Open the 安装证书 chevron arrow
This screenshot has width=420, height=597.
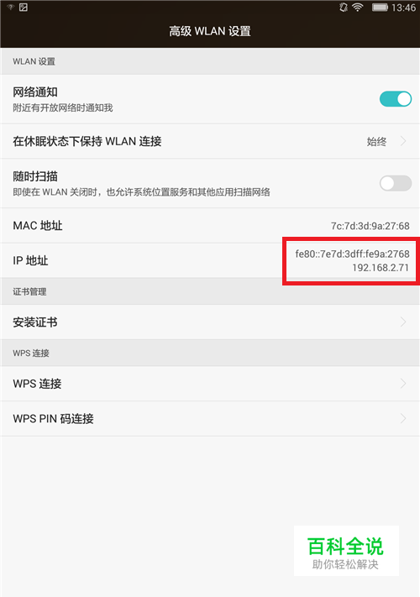[403, 322]
